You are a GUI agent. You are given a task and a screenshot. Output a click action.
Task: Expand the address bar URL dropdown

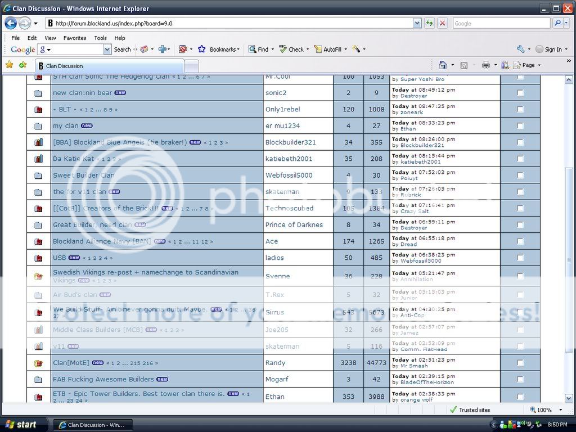tap(417, 23)
